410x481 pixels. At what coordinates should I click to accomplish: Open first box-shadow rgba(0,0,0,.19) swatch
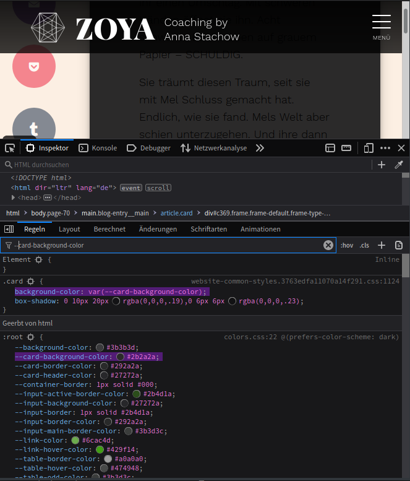pyautogui.click(x=116, y=301)
